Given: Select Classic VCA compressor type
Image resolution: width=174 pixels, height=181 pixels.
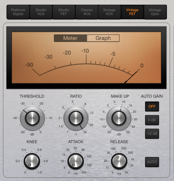Looking at the screenshot, I should coord(87,12).
